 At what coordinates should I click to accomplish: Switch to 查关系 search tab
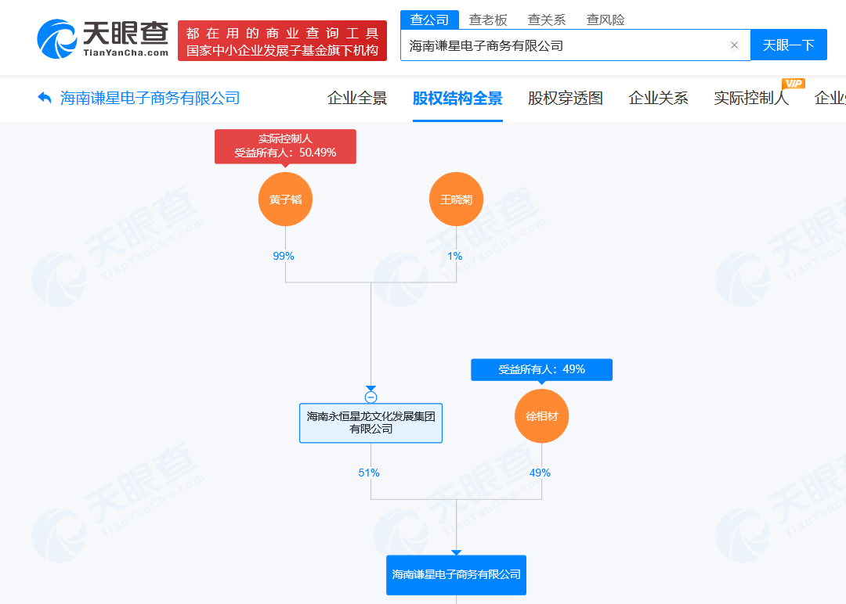tap(547, 20)
